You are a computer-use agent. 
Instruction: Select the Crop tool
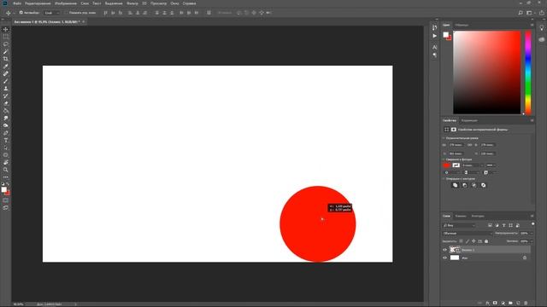pos(6,59)
